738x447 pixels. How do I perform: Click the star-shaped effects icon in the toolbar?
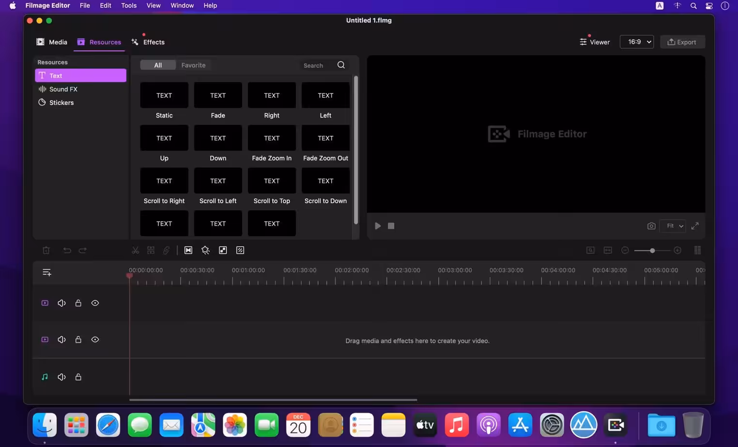pos(205,250)
